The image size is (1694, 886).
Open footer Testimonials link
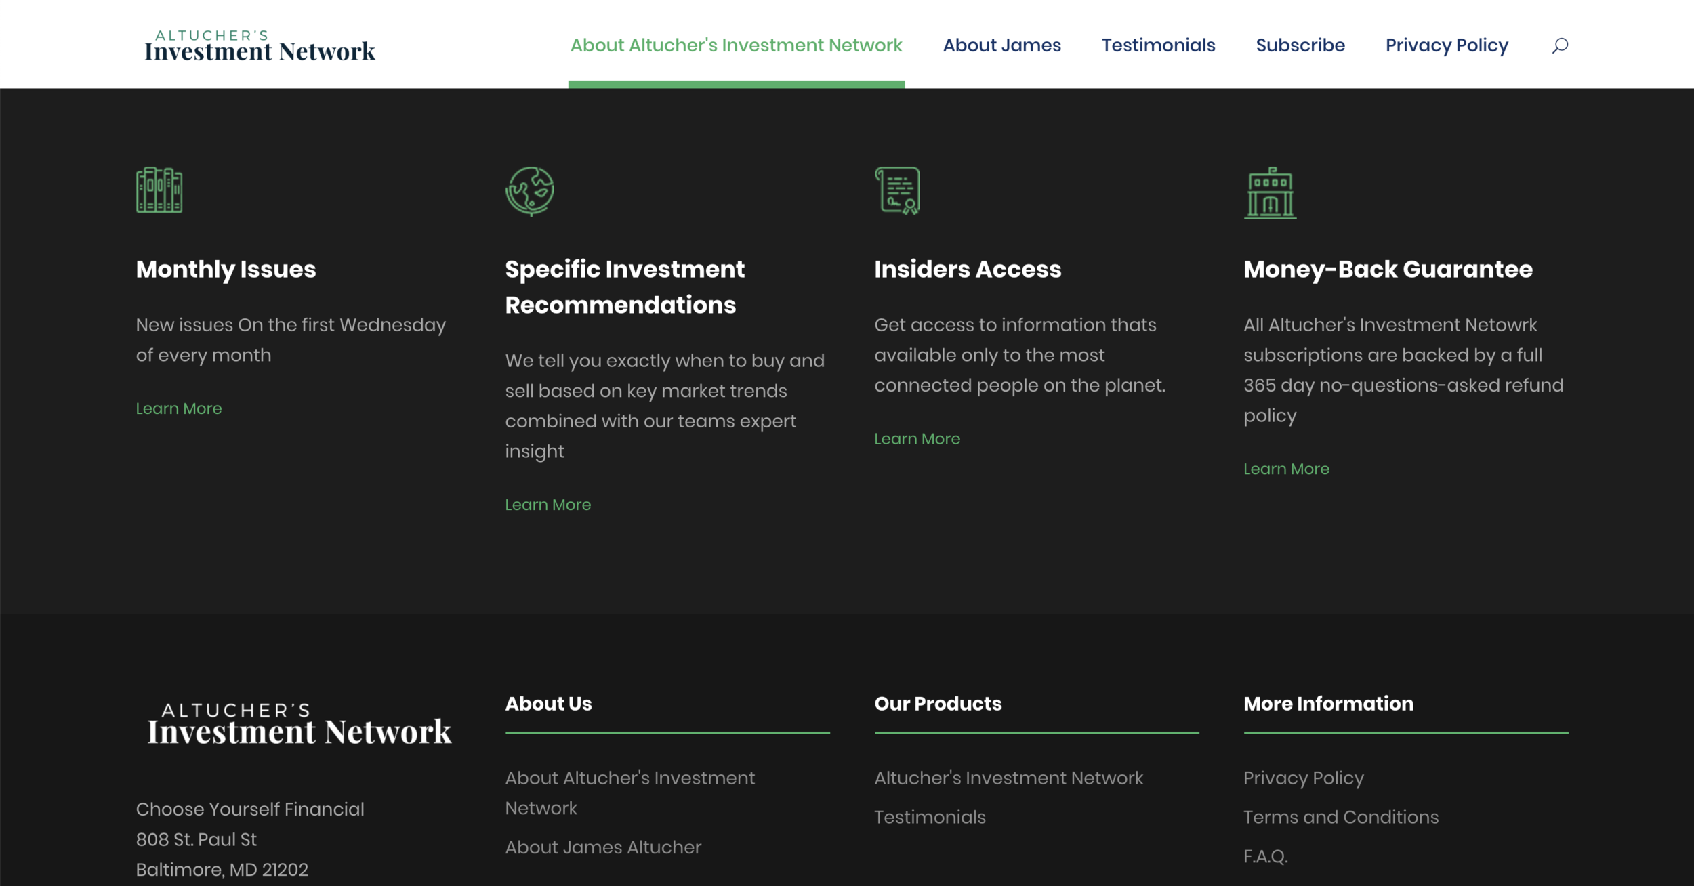pyautogui.click(x=930, y=817)
